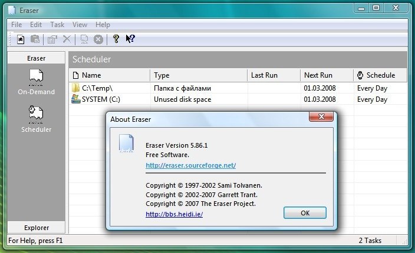The width and height of the screenshot is (415, 253).
Task: Open the On-Demand sidebar view
Action: pyautogui.click(x=37, y=82)
